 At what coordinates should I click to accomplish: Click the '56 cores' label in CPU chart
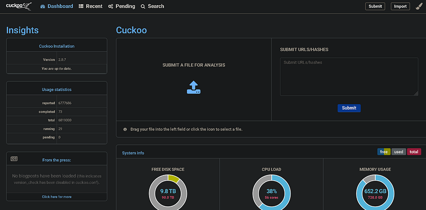point(271,198)
